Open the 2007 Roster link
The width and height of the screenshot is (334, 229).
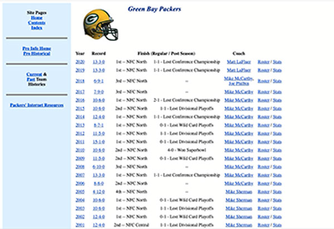click(264, 175)
